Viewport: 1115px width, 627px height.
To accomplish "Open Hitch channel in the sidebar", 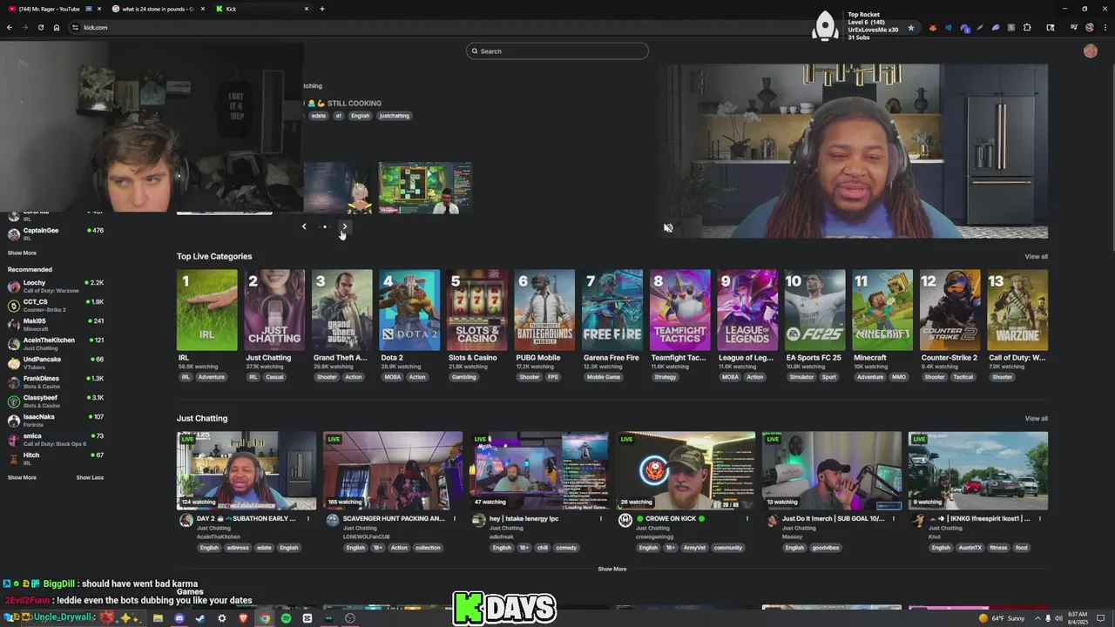I will coord(56,458).
